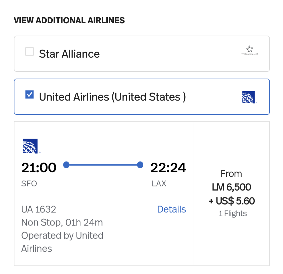
Task: Click the Star Alliance logo icon
Action: point(249,50)
